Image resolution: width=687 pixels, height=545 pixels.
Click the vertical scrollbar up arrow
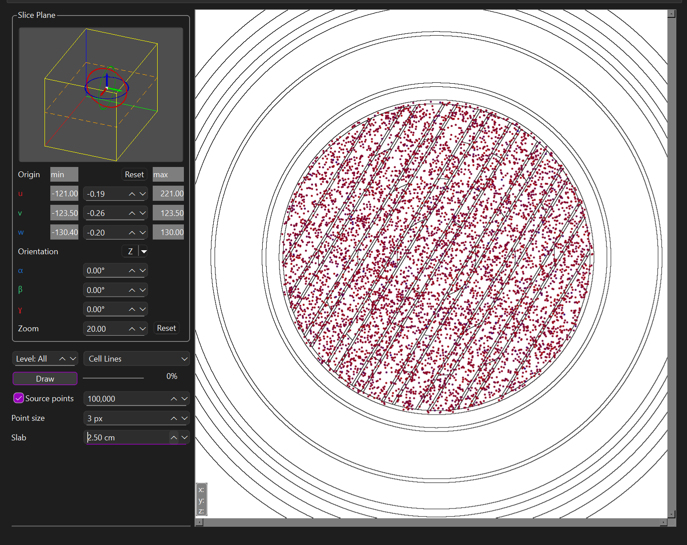(672, 13)
